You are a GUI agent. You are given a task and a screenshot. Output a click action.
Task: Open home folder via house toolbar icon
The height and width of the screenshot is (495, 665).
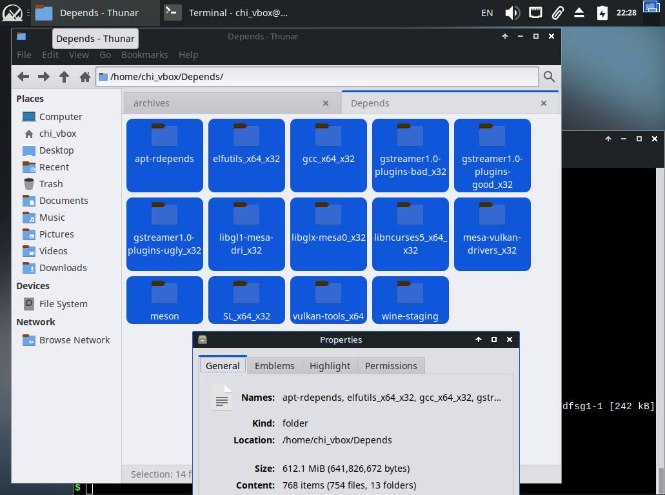(85, 77)
